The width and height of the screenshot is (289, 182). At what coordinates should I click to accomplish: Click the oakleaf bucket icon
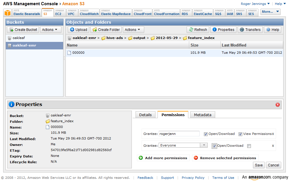[x=10, y=38]
